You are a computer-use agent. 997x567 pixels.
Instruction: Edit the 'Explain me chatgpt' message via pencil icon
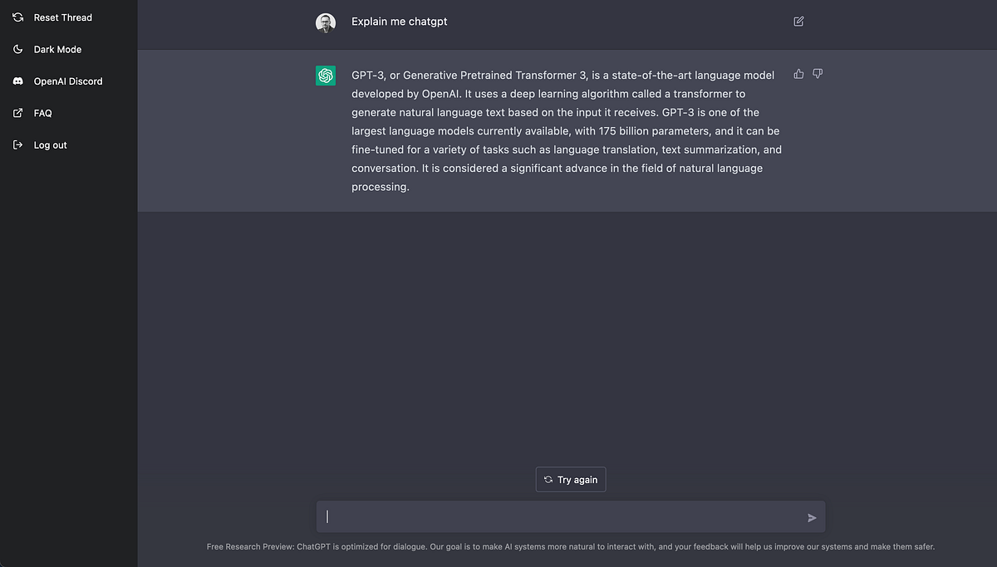pyautogui.click(x=798, y=22)
